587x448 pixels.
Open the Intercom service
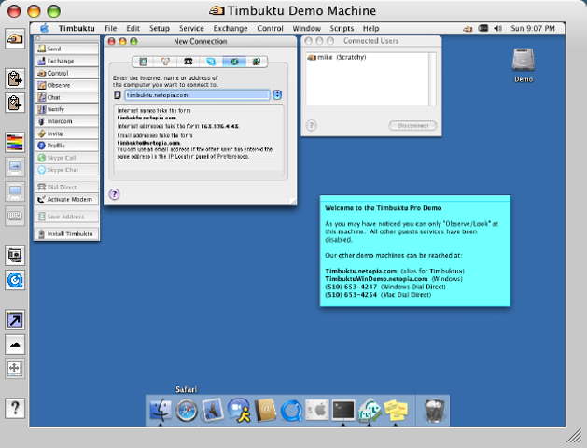(x=66, y=121)
